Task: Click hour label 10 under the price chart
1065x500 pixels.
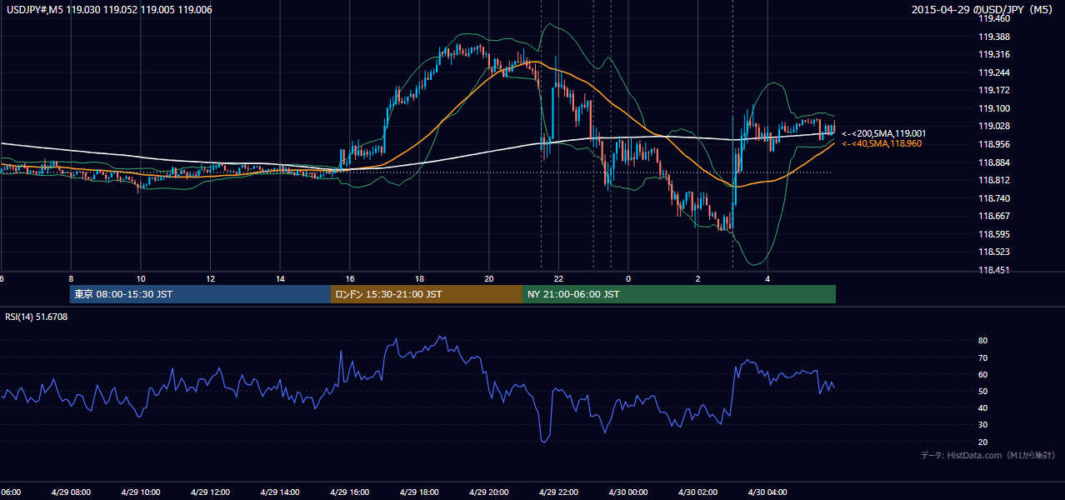Action: pos(141,279)
